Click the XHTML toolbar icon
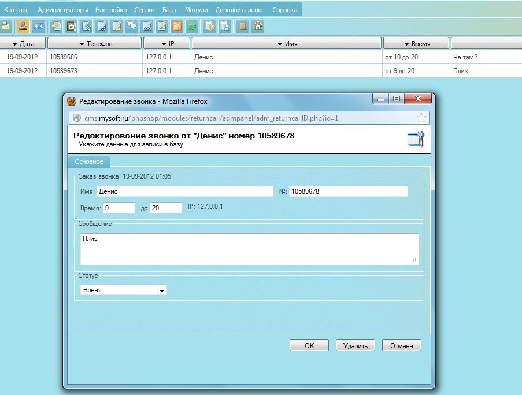The width and height of the screenshot is (522, 395). [39, 27]
